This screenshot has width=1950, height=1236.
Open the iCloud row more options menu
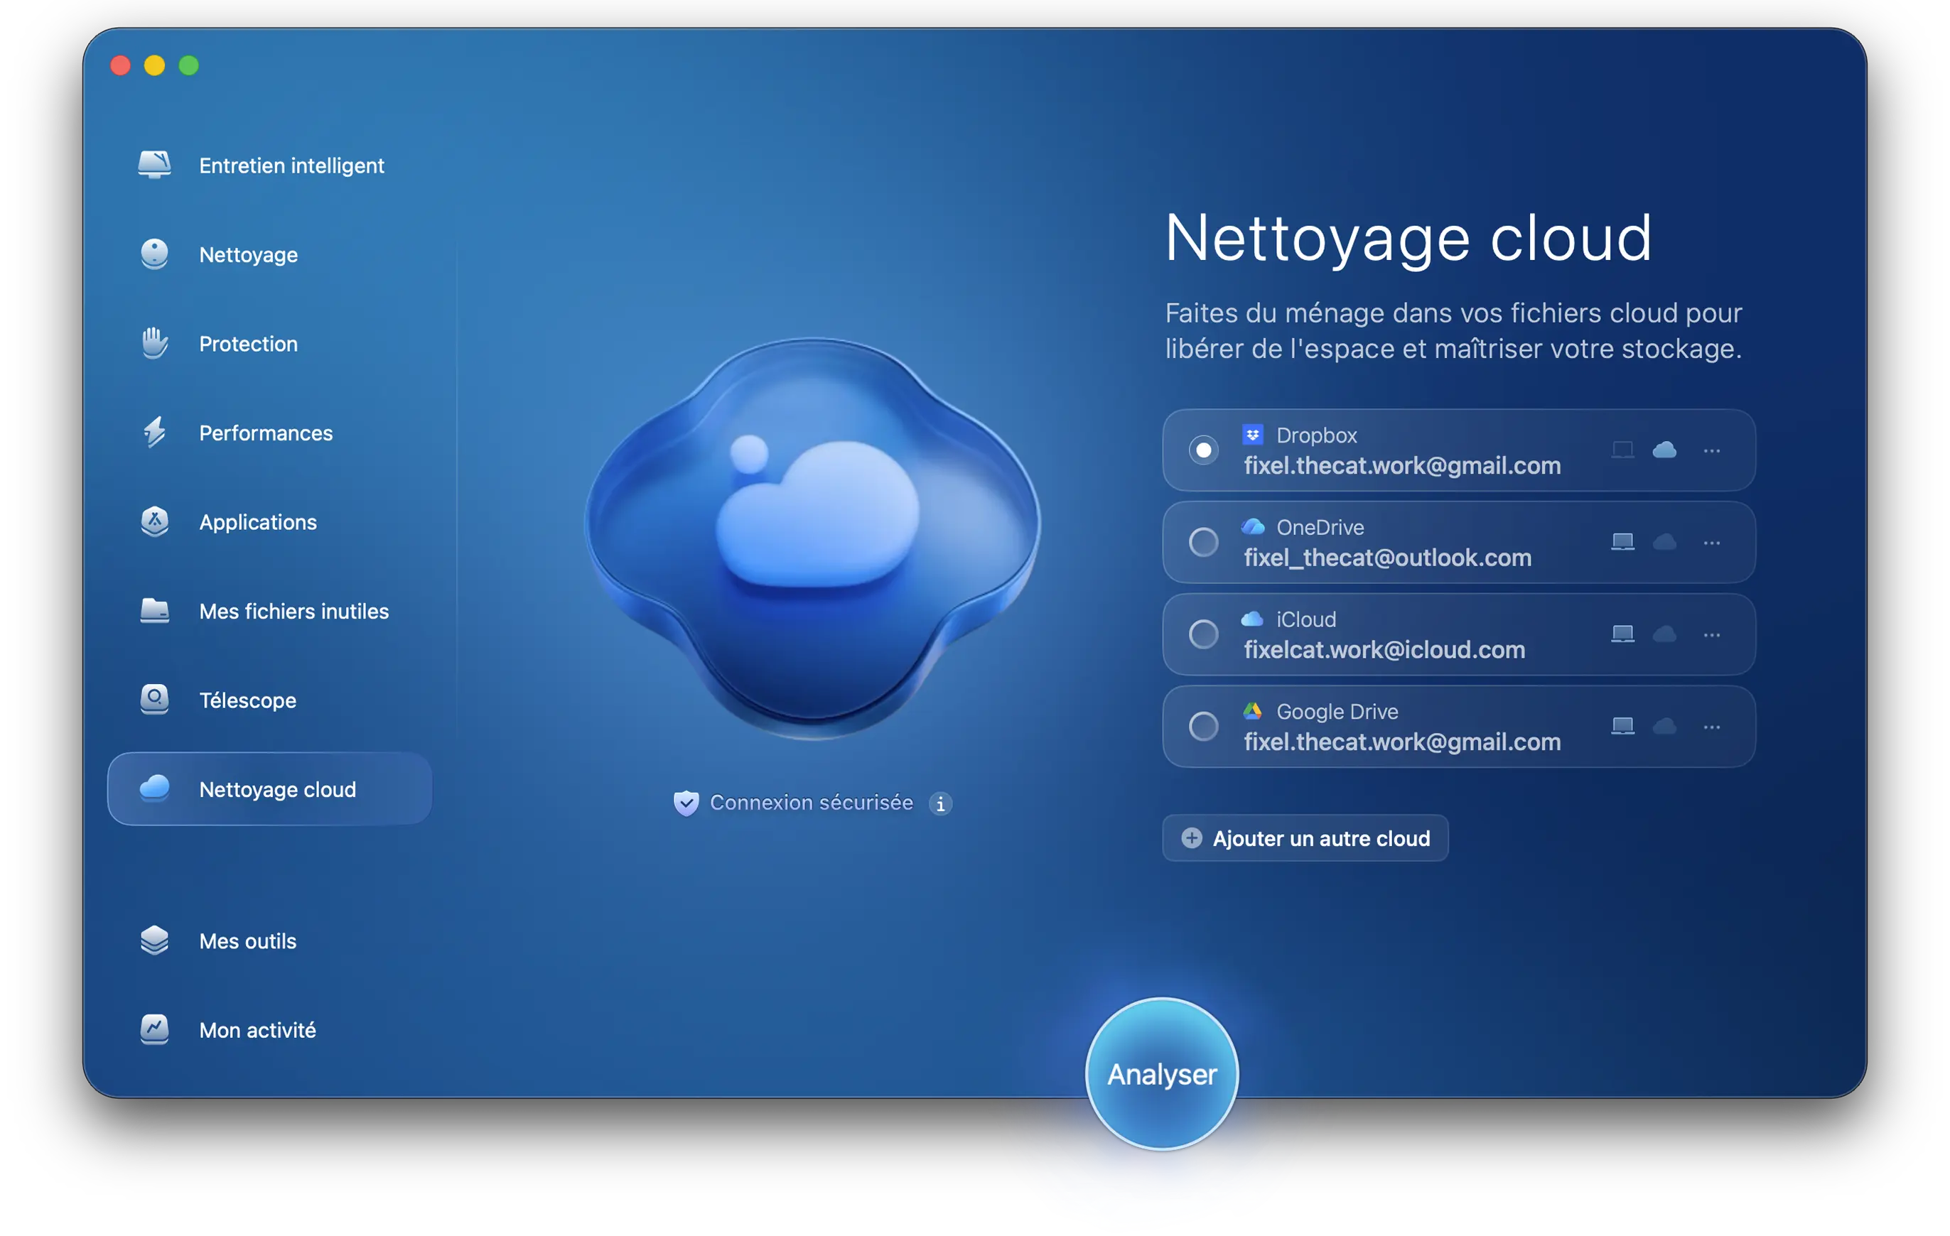coord(1711,634)
